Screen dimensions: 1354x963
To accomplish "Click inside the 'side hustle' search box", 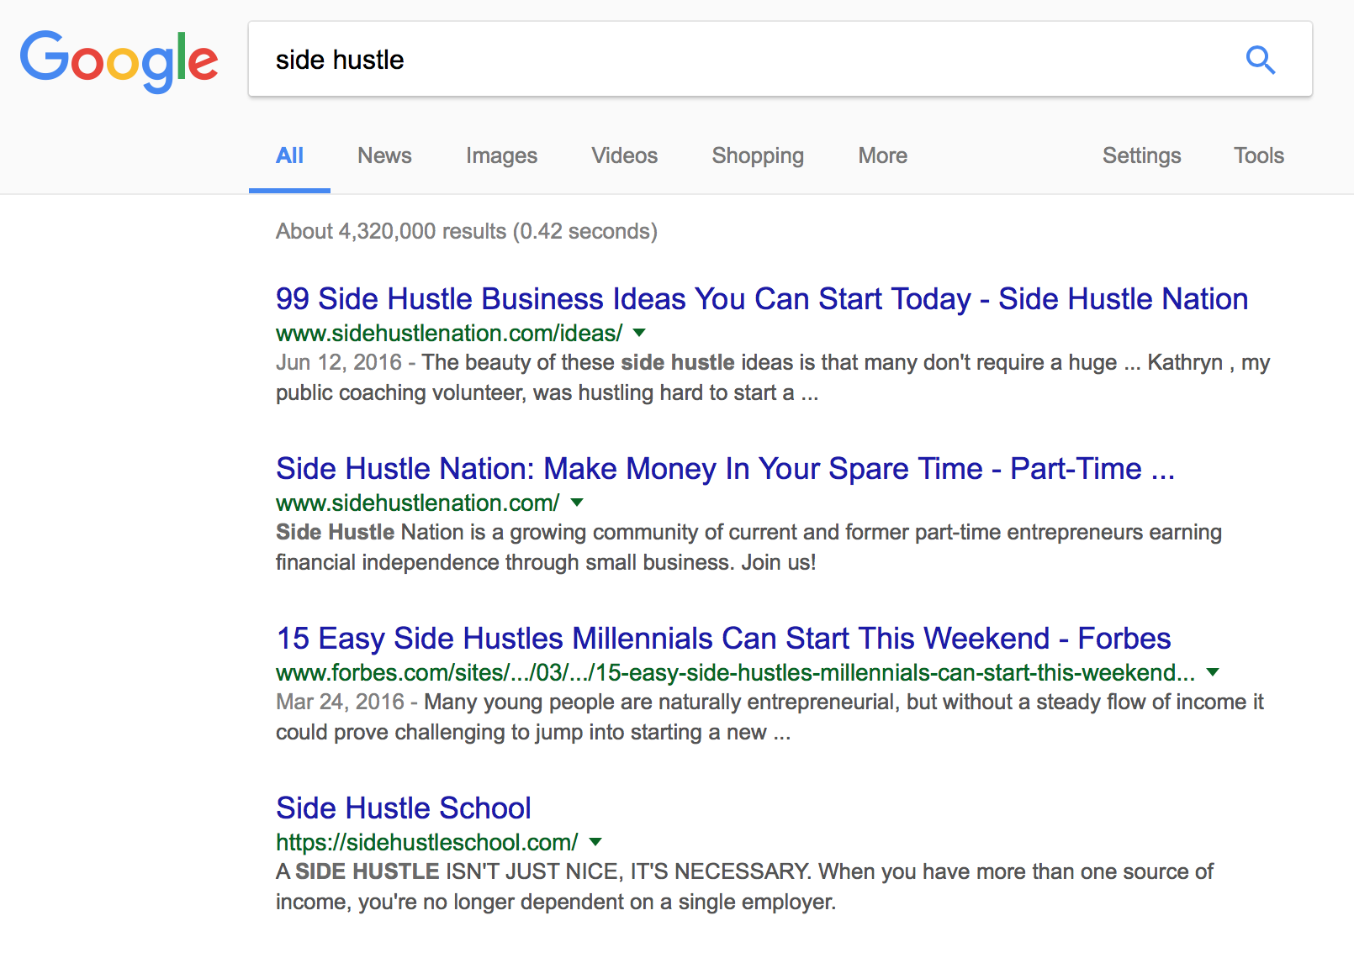I will [740, 60].
